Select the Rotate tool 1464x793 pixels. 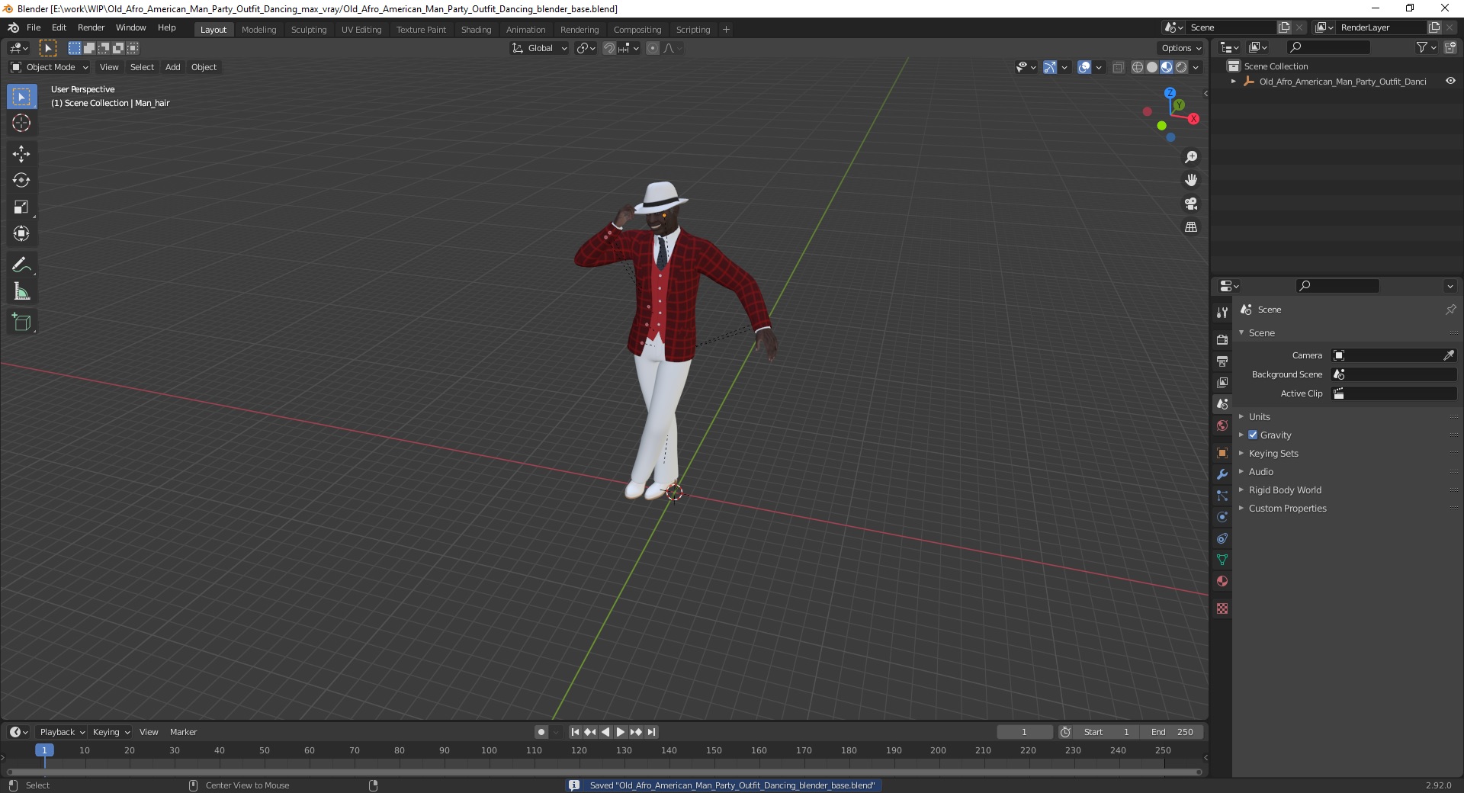(21, 181)
